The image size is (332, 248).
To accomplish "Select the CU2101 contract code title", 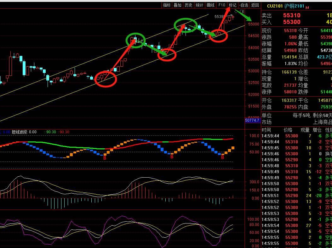I will point(275,6).
